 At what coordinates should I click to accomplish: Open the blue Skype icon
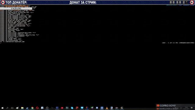72,108
